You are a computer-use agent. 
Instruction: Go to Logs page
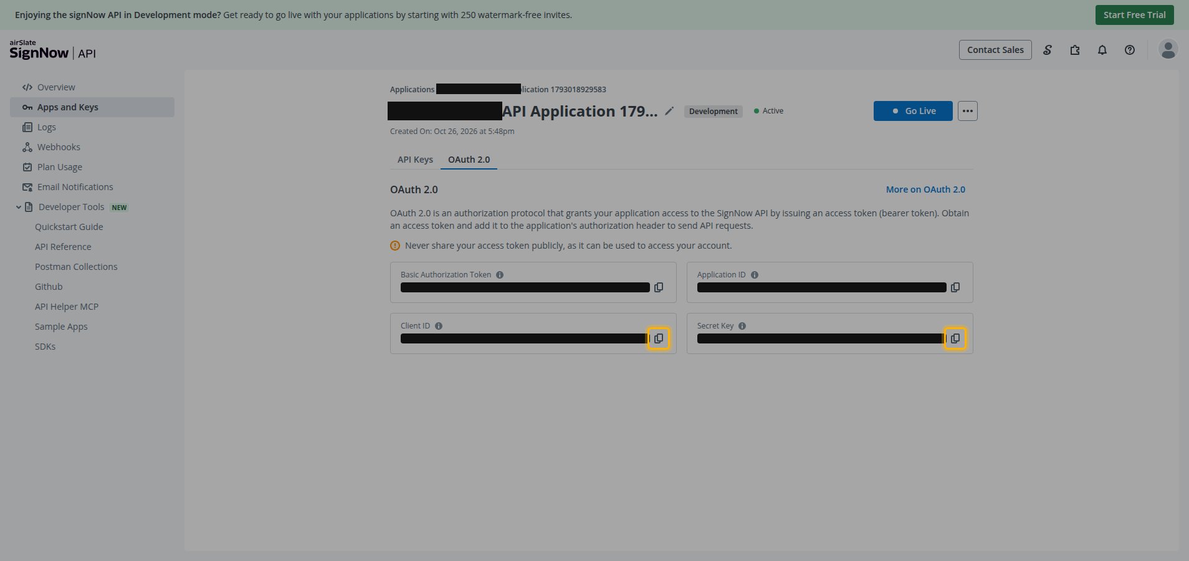(92, 127)
